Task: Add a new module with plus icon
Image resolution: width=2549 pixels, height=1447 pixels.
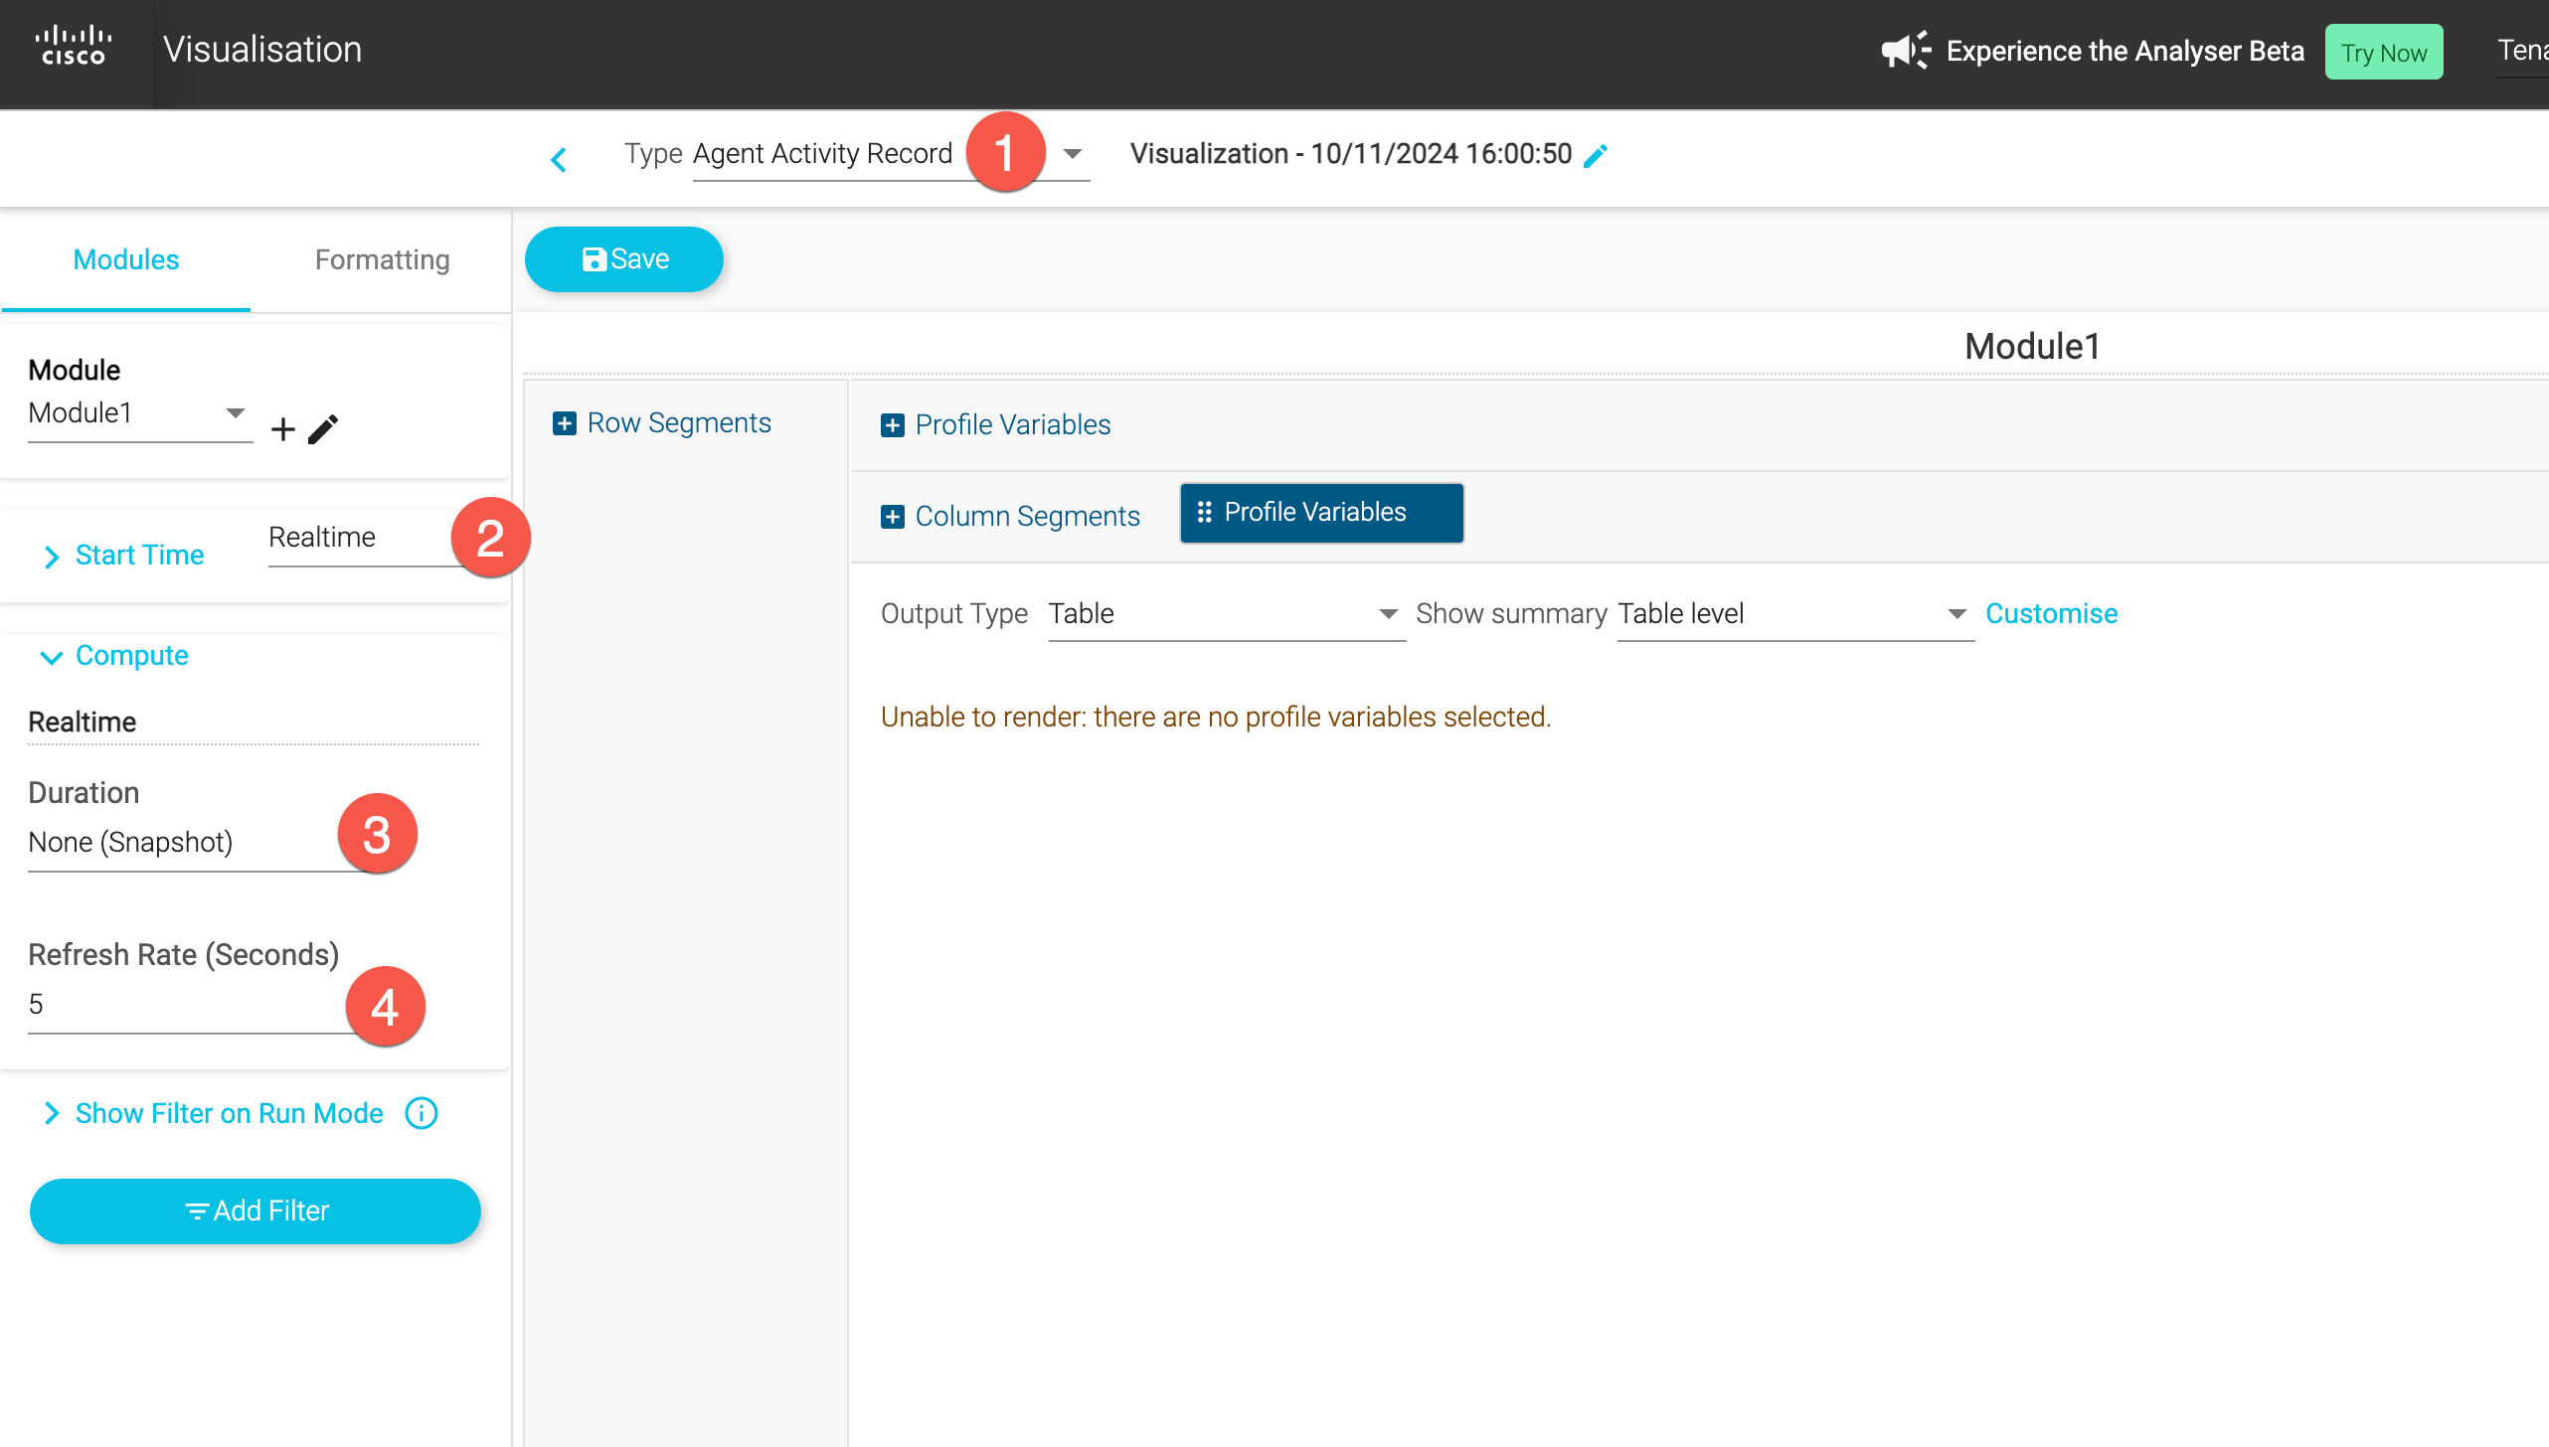Action: (x=283, y=429)
